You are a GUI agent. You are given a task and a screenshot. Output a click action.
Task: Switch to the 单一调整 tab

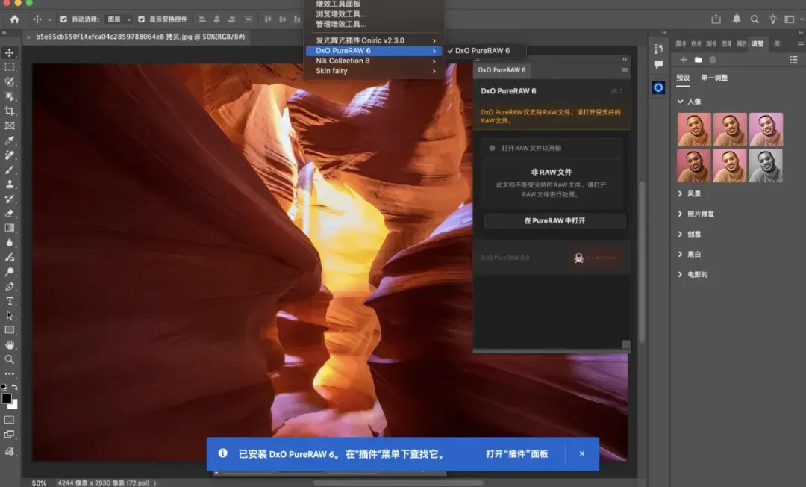714,78
